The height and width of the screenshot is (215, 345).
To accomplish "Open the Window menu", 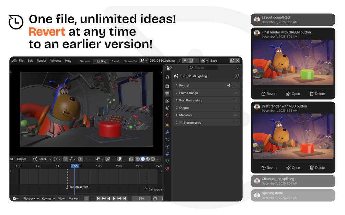I will tap(56, 61).
